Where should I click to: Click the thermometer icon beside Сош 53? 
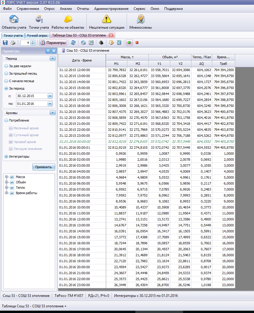tap(63, 50)
